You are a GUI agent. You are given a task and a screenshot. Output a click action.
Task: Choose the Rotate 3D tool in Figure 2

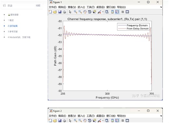[x=90, y=120]
